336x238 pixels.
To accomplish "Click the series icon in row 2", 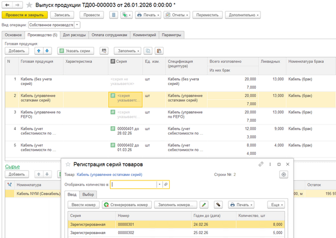I will tap(113, 96).
